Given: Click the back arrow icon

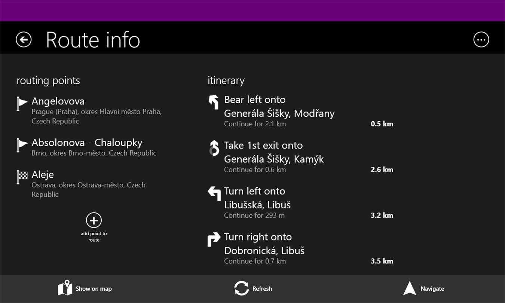Looking at the screenshot, I should tap(24, 40).
